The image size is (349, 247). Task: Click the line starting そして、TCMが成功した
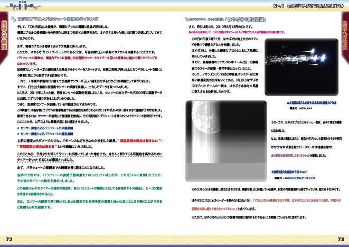pos(63,27)
